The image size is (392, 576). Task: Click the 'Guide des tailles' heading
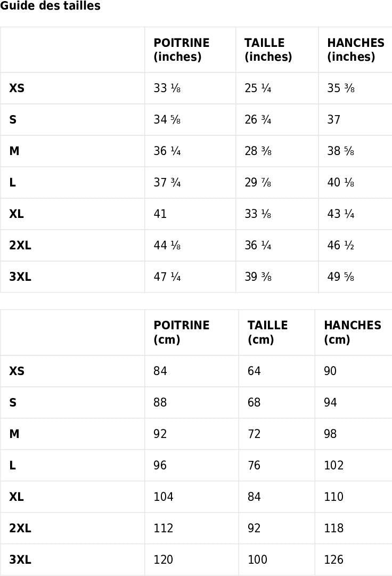pos(50,6)
